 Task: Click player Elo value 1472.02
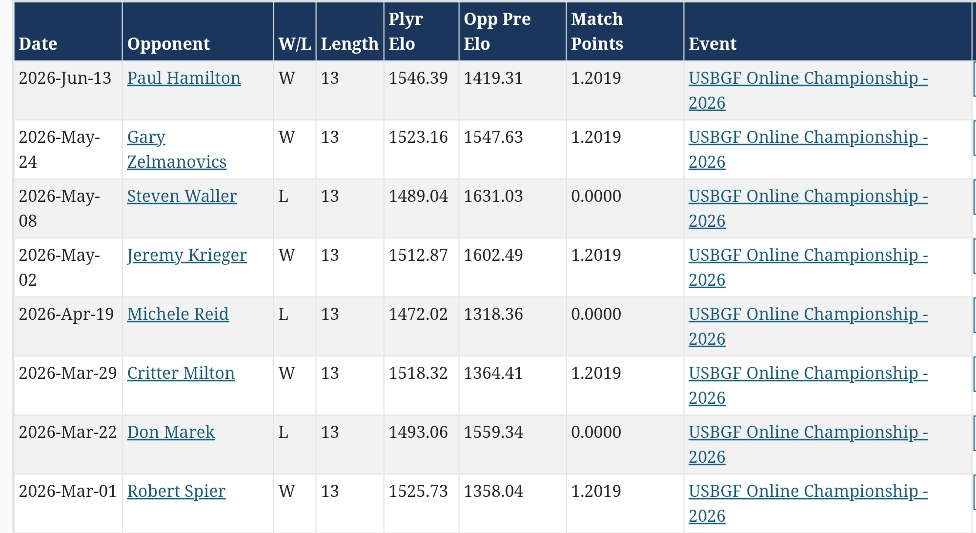[x=418, y=314]
